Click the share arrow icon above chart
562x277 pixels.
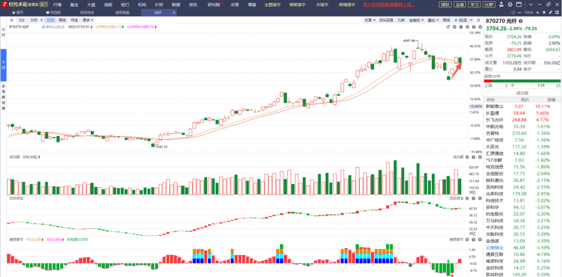(x=448, y=27)
